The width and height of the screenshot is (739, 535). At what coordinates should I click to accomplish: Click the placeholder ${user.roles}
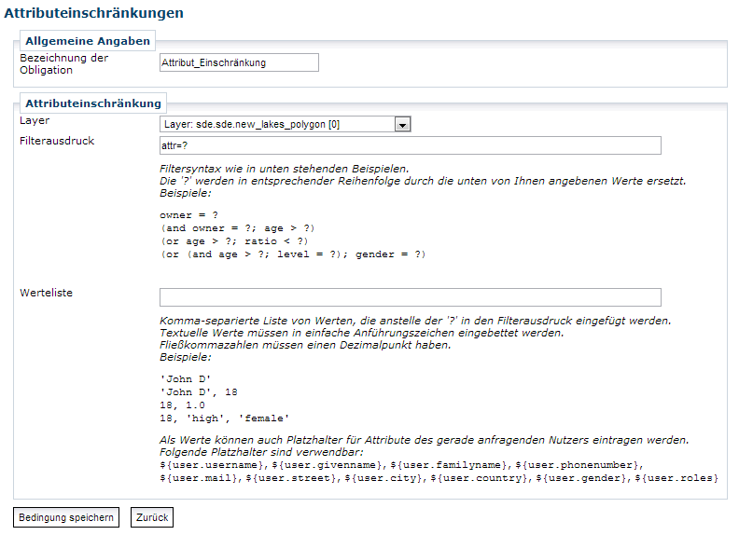click(x=676, y=478)
